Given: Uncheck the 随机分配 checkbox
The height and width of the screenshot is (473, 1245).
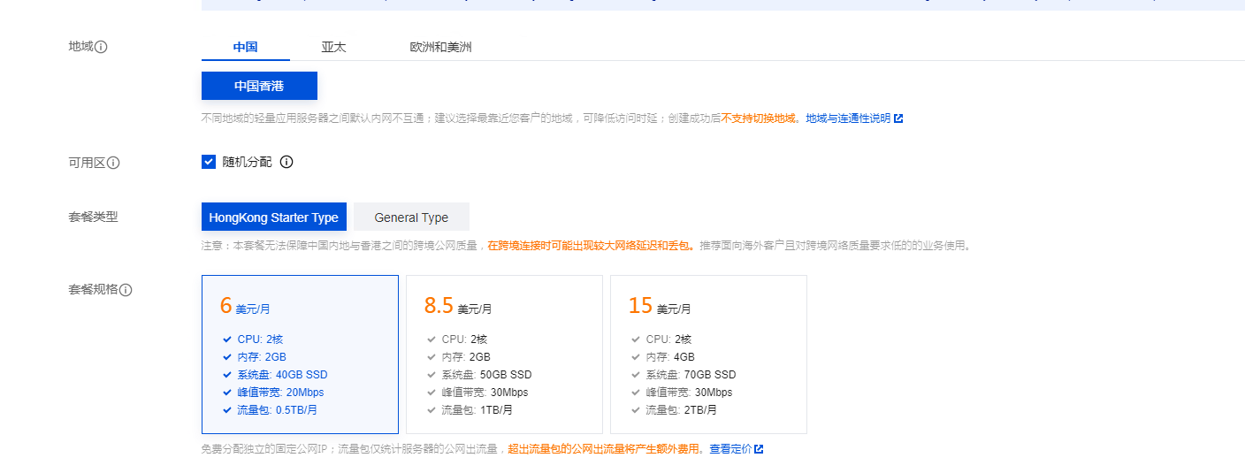Looking at the screenshot, I should [209, 162].
